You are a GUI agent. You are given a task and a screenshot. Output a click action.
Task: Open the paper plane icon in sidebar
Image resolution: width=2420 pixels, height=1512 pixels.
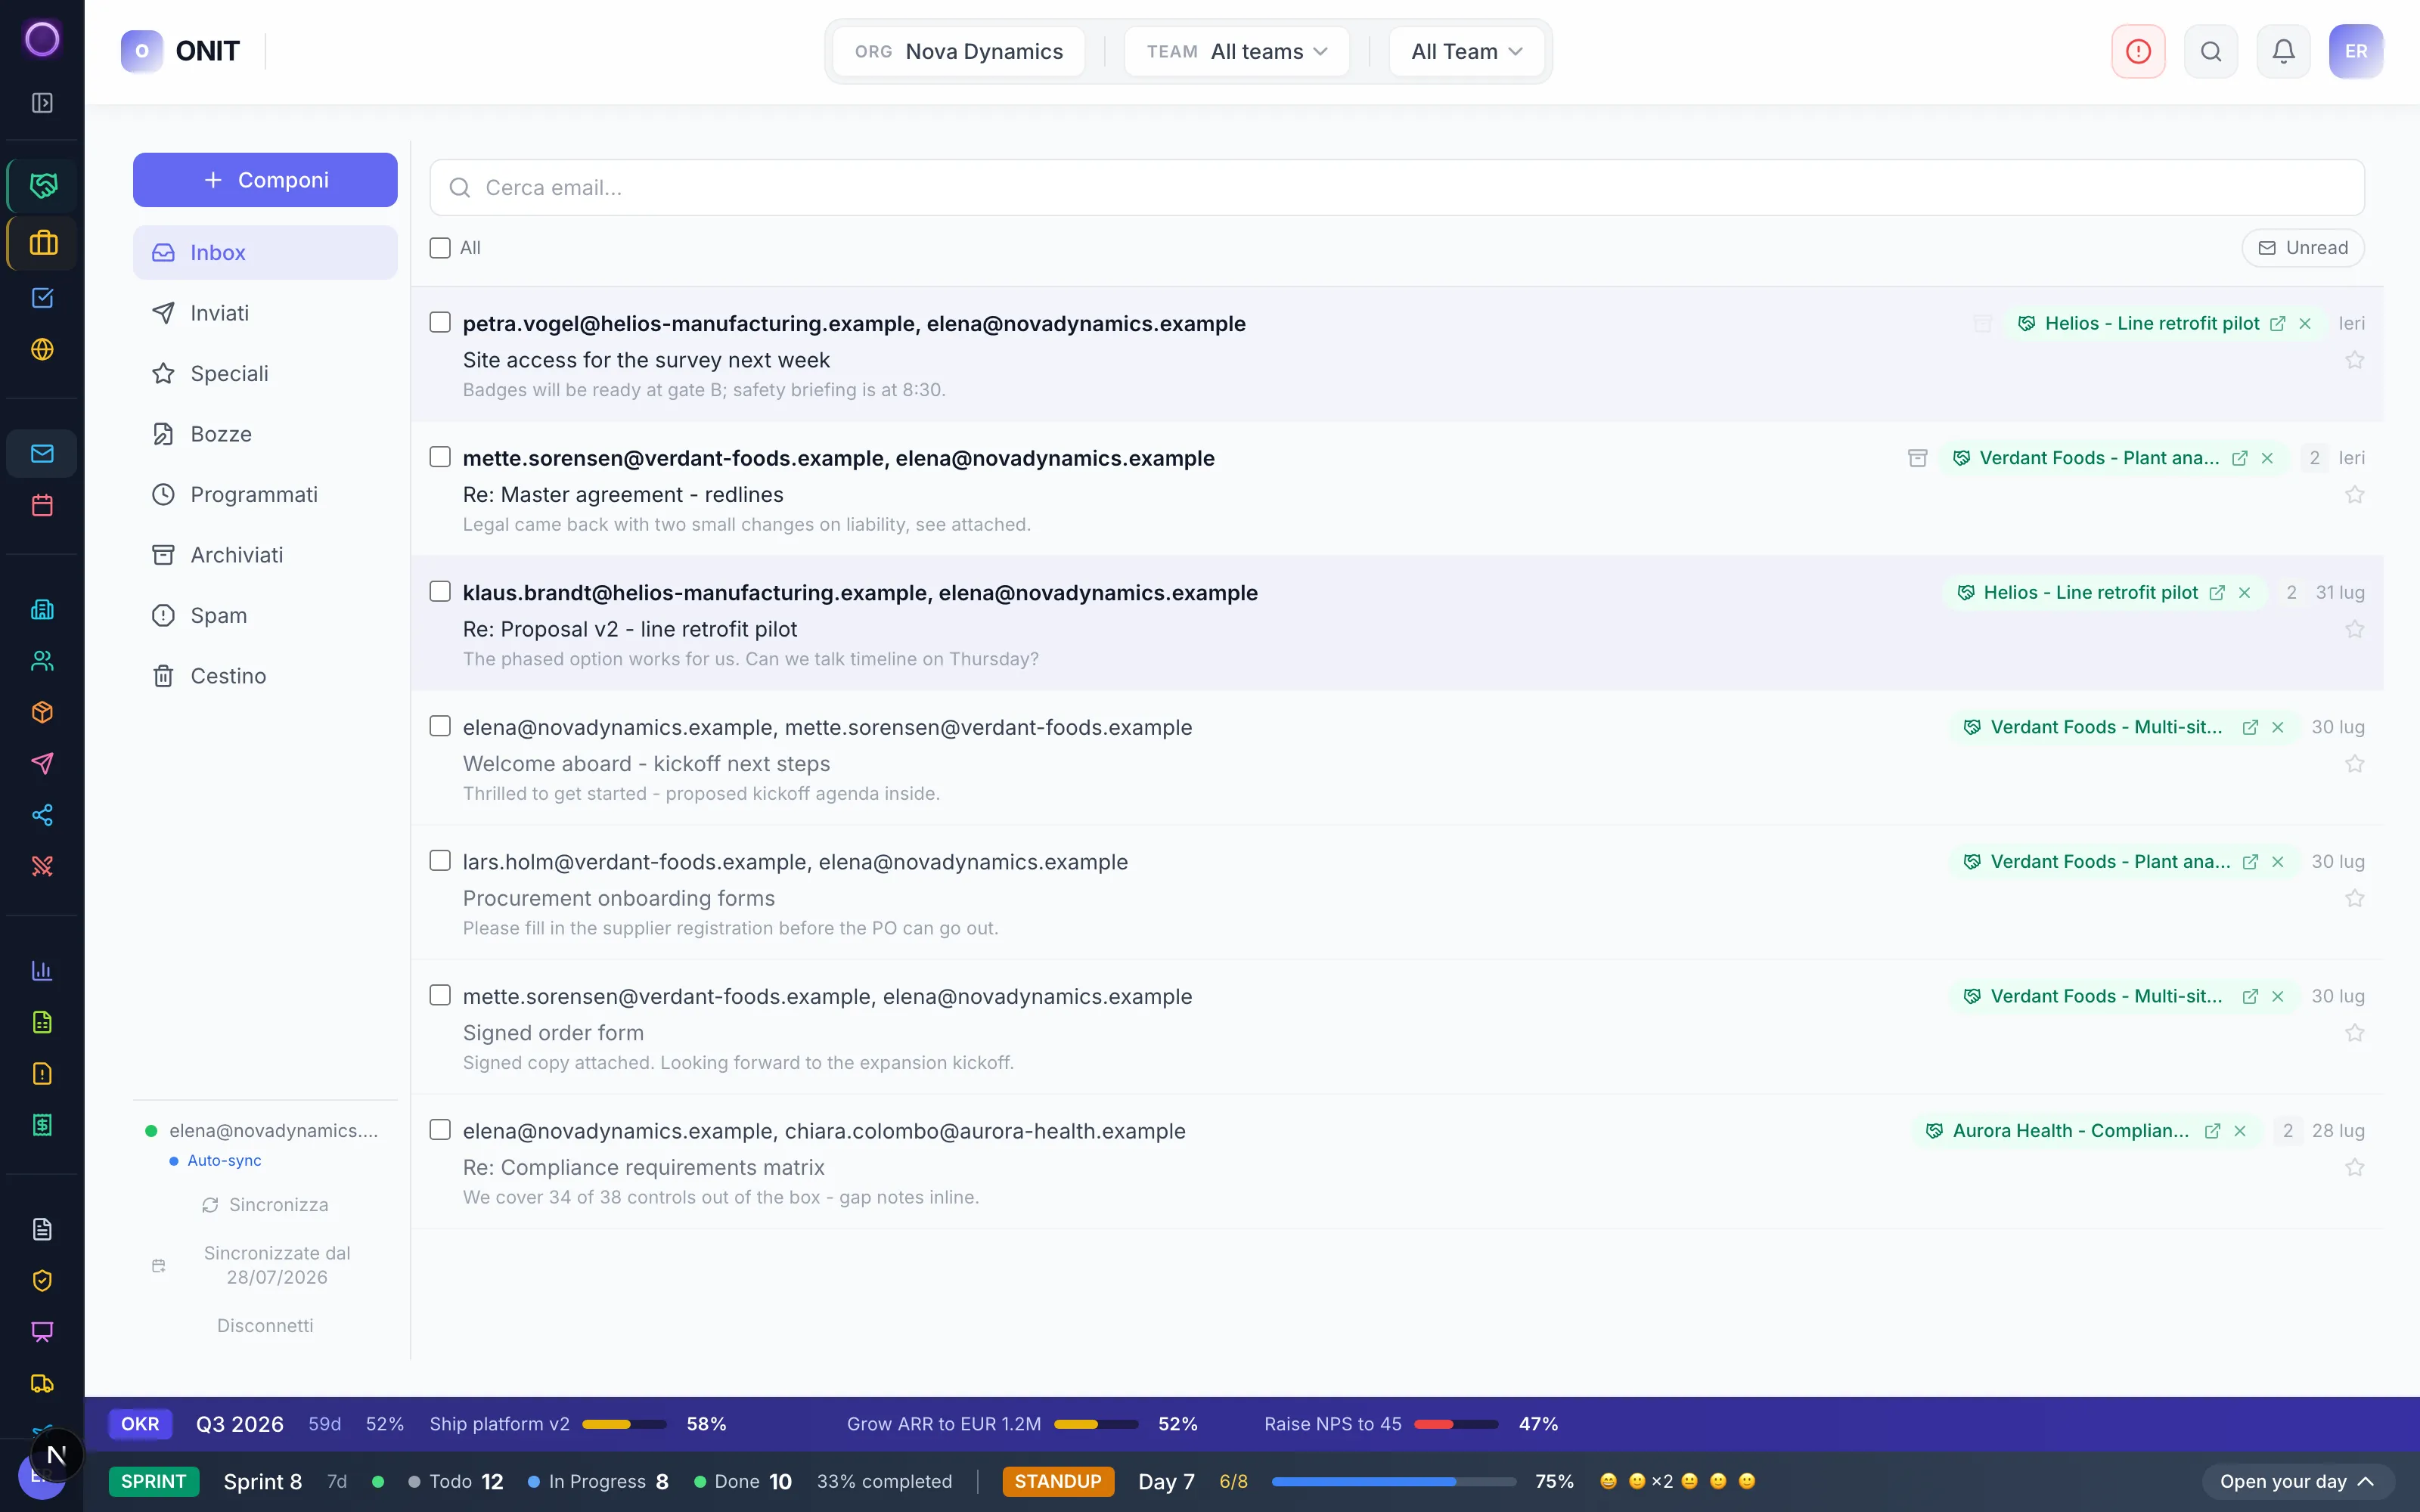pos(42,763)
